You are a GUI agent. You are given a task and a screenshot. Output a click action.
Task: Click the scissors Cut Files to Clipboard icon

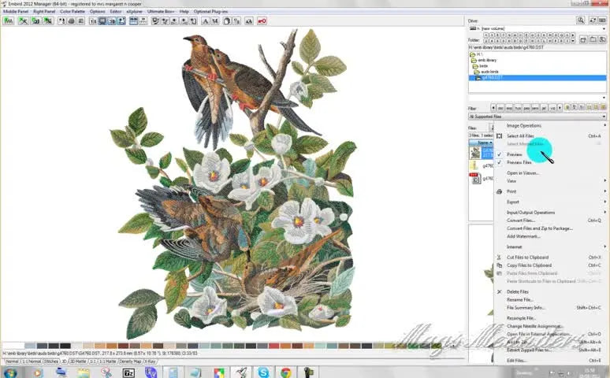[x=499, y=258]
